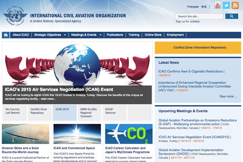Switch language to Chinese 中文
The height and width of the screenshot is (162, 243).
[x=204, y=6]
